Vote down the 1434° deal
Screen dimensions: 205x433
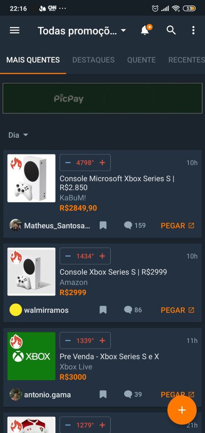[x=68, y=256]
